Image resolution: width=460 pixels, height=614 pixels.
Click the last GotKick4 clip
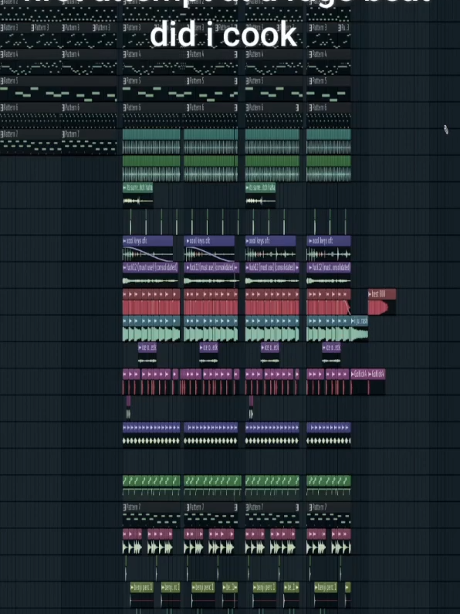click(x=377, y=382)
